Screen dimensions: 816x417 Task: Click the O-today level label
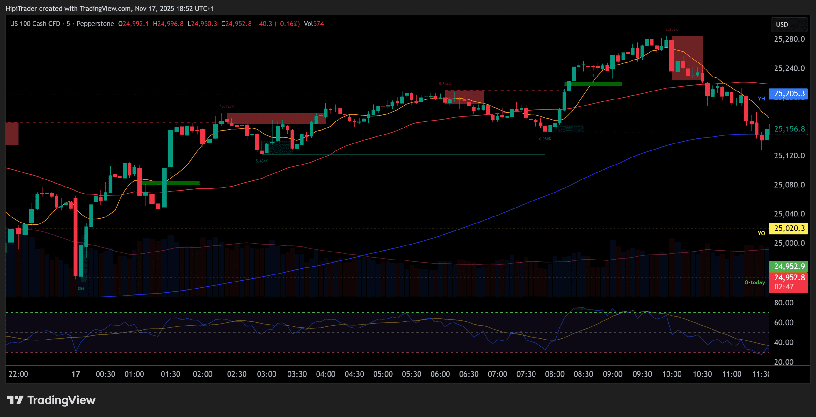tap(754, 282)
